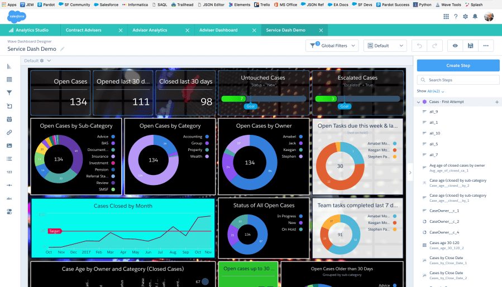Select the image widget icon in left sidebar
This screenshot has width=502, height=287.
[x=9, y=145]
